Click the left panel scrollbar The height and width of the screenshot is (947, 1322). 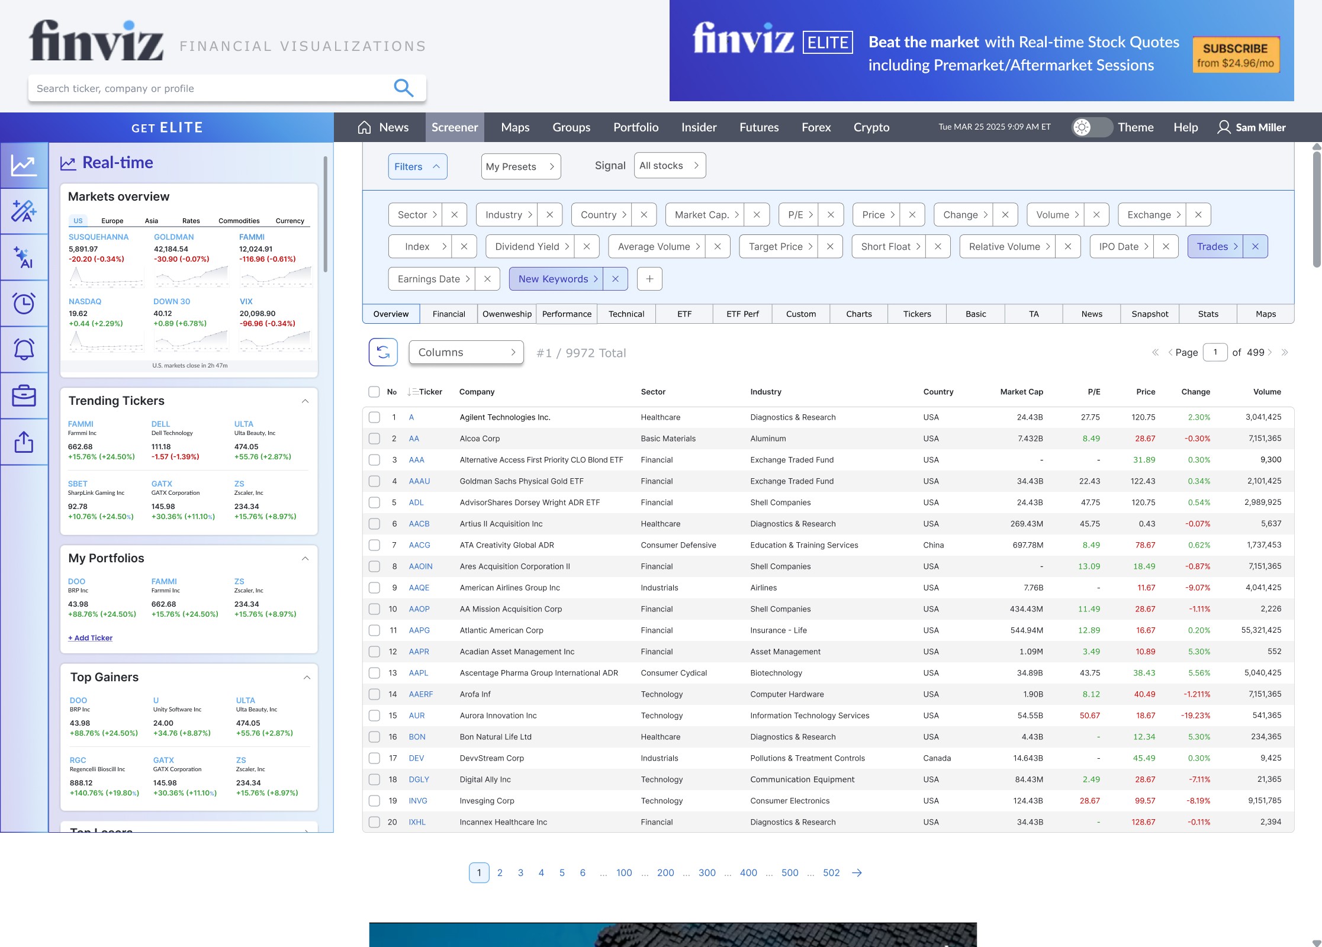click(326, 214)
